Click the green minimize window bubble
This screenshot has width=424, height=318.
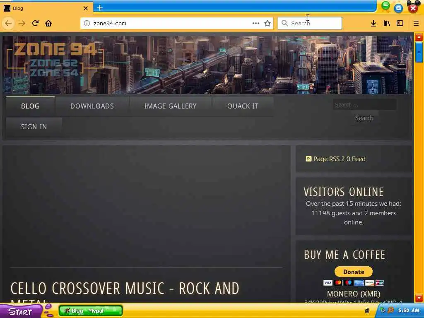coord(385,6)
